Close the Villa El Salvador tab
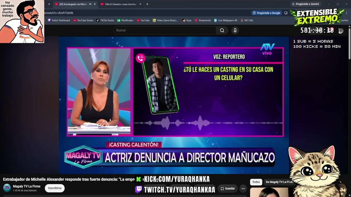Image resolution: width=351 pixels, height=197 pixels. coord(140,4)
